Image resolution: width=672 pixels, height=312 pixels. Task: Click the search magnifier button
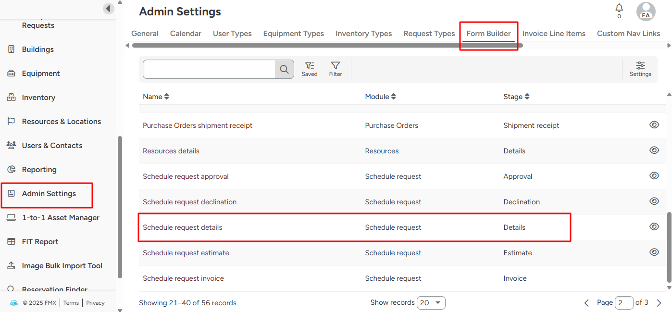284,69
